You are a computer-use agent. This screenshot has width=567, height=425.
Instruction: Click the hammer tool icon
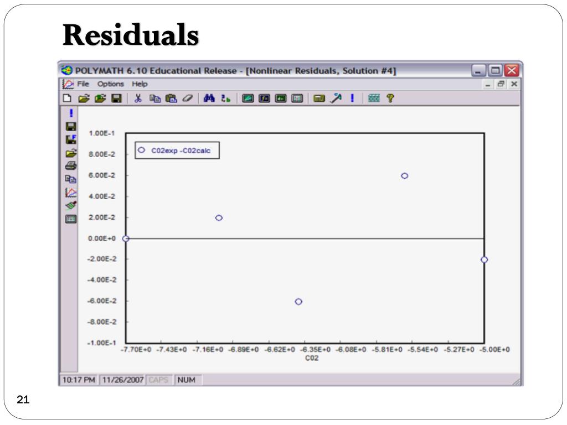[336, 98]
